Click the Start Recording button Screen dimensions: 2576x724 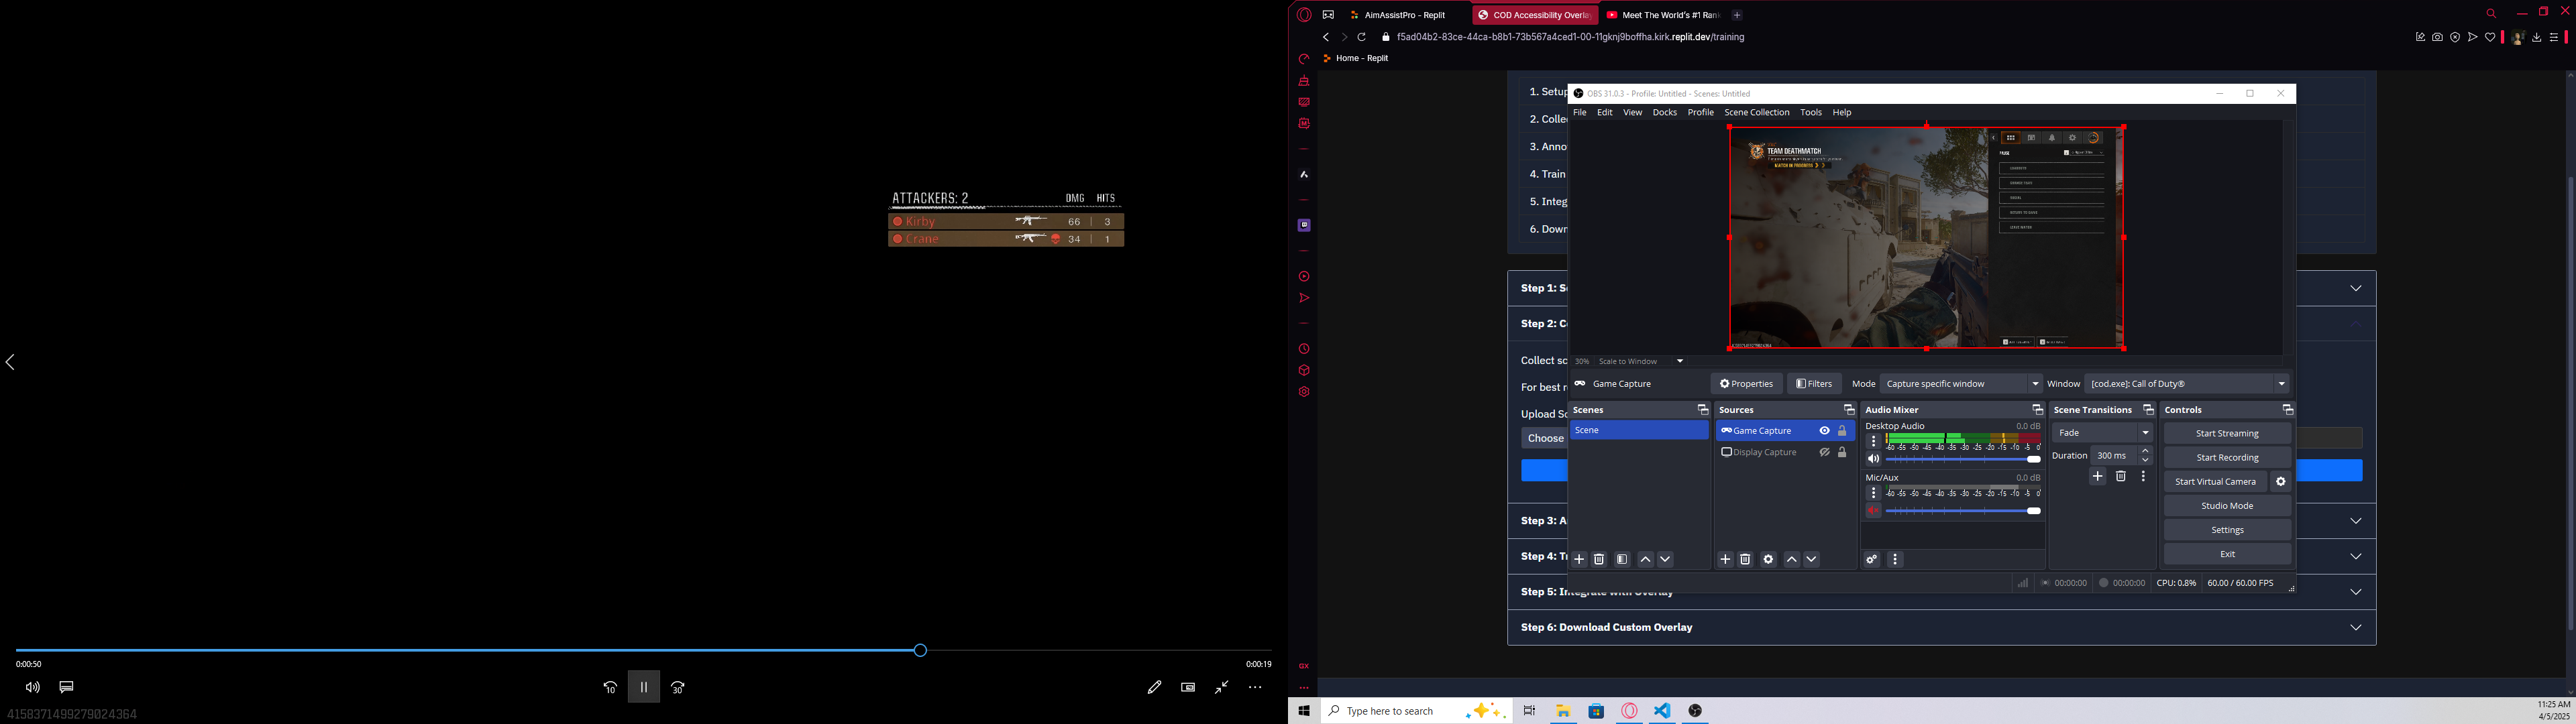click(2227, 458)
